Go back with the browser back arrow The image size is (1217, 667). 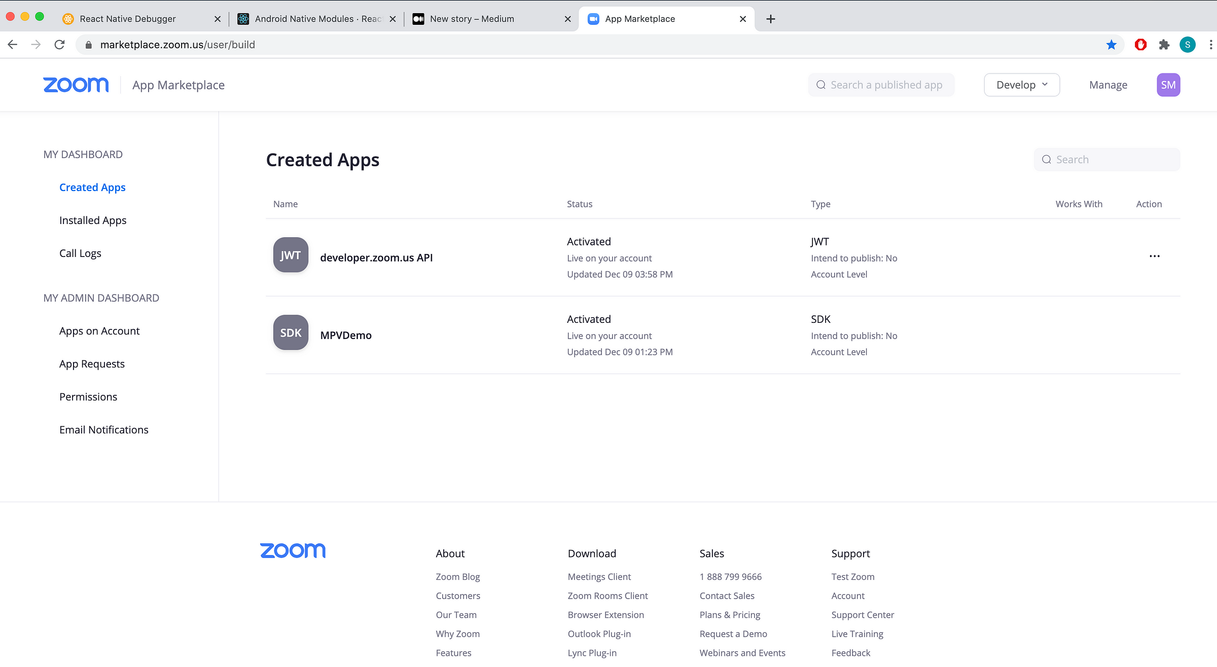[x=13, y=45]
